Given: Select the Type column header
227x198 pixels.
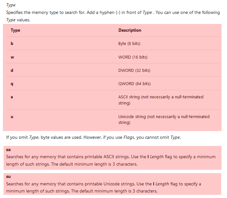Looking at the screenshot, I should click(15, 30).
